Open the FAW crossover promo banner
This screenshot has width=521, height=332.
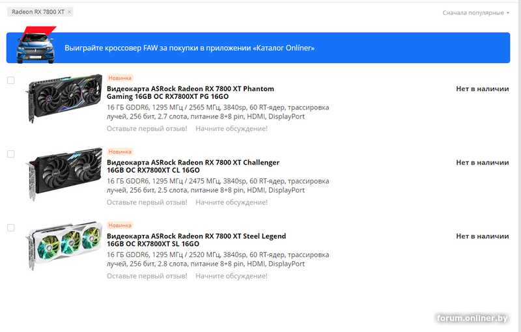point(258,48)
